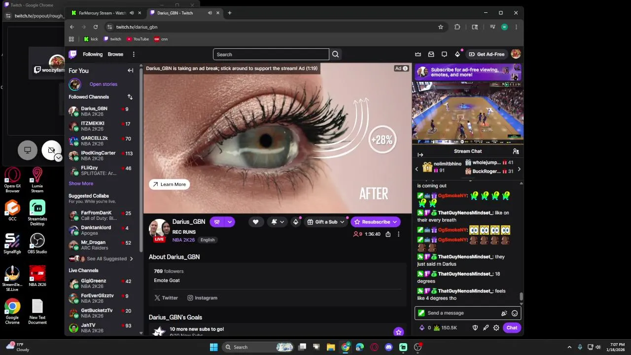The height and width of the screenshot is (355, 631).
Task: Toggle the follow heart for Darius_GBN
Action: click(255, 222)
